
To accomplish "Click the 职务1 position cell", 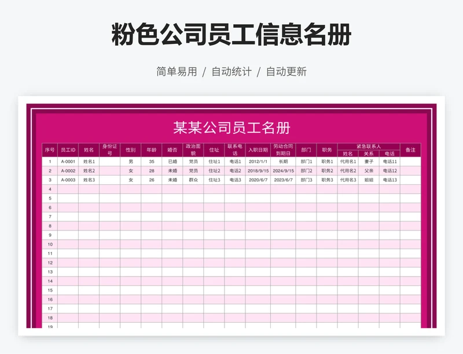I will tap(327, 162).
